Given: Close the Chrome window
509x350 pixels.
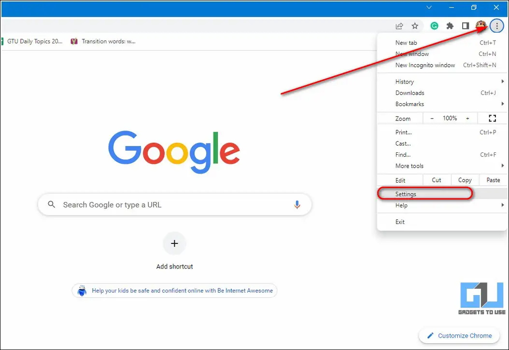Looking at the screenshot, I should 496,7.
